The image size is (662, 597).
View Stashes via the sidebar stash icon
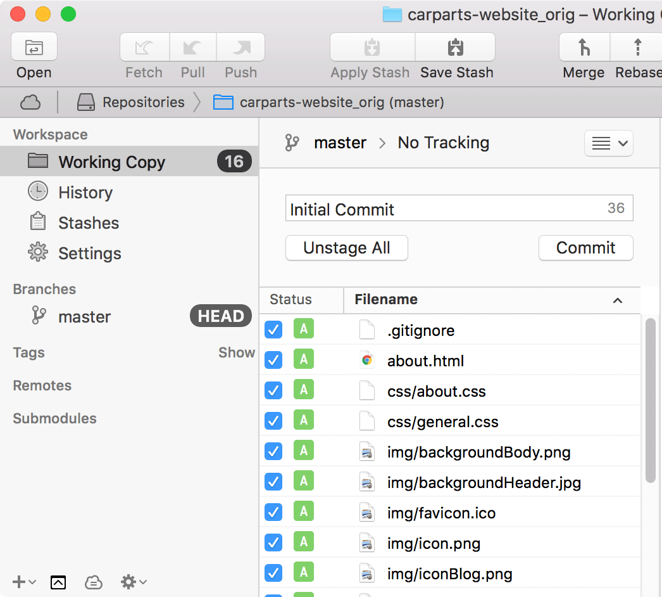click(x=38, y=222)
